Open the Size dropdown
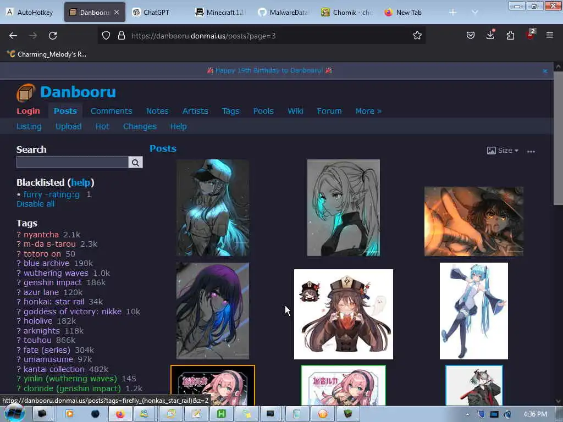The image size is (563, 422). tap(503, 151)
